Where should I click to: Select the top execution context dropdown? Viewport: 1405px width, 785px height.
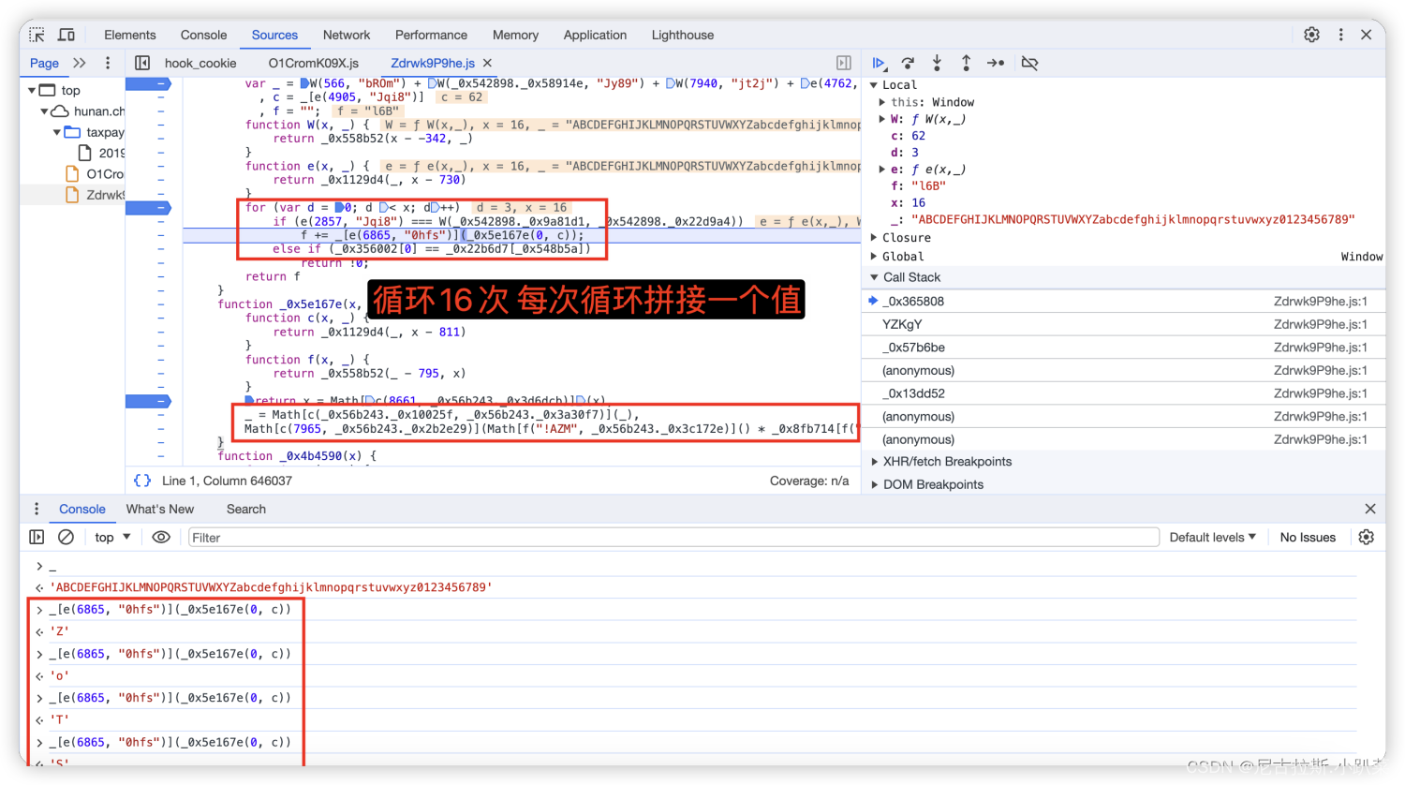point(112,537)
